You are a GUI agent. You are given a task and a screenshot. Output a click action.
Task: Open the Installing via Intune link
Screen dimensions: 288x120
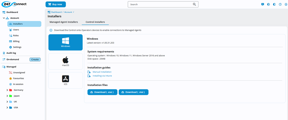click(x=102, y=76)
